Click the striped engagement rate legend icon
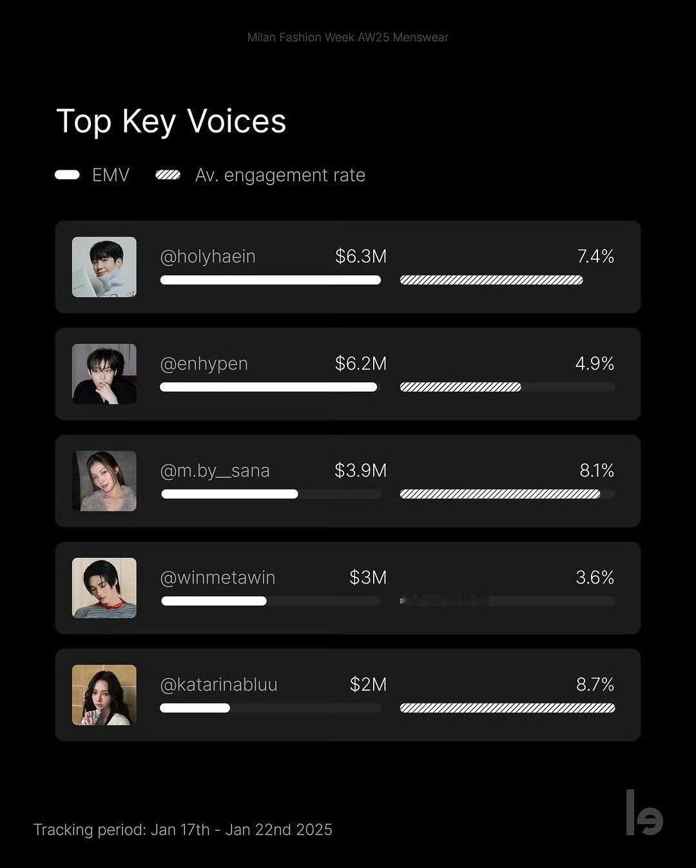 (168, 175)
